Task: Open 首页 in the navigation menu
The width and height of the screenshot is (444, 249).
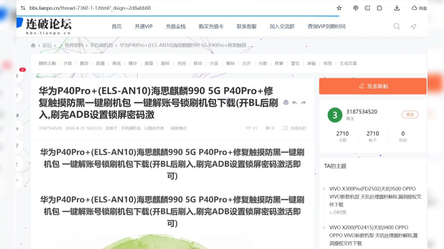Action: coord(116,26)
